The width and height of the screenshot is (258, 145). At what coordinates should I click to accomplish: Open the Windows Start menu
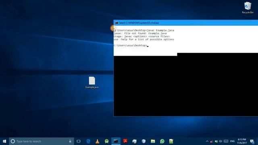(4, 141)
